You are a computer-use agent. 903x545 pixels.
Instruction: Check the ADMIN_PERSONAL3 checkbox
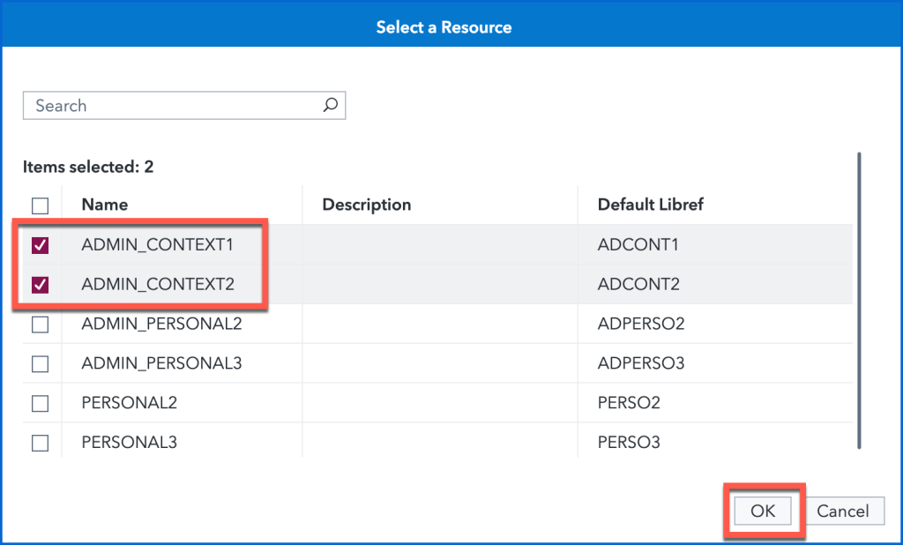pyautogui.click(x=41, y=363)
